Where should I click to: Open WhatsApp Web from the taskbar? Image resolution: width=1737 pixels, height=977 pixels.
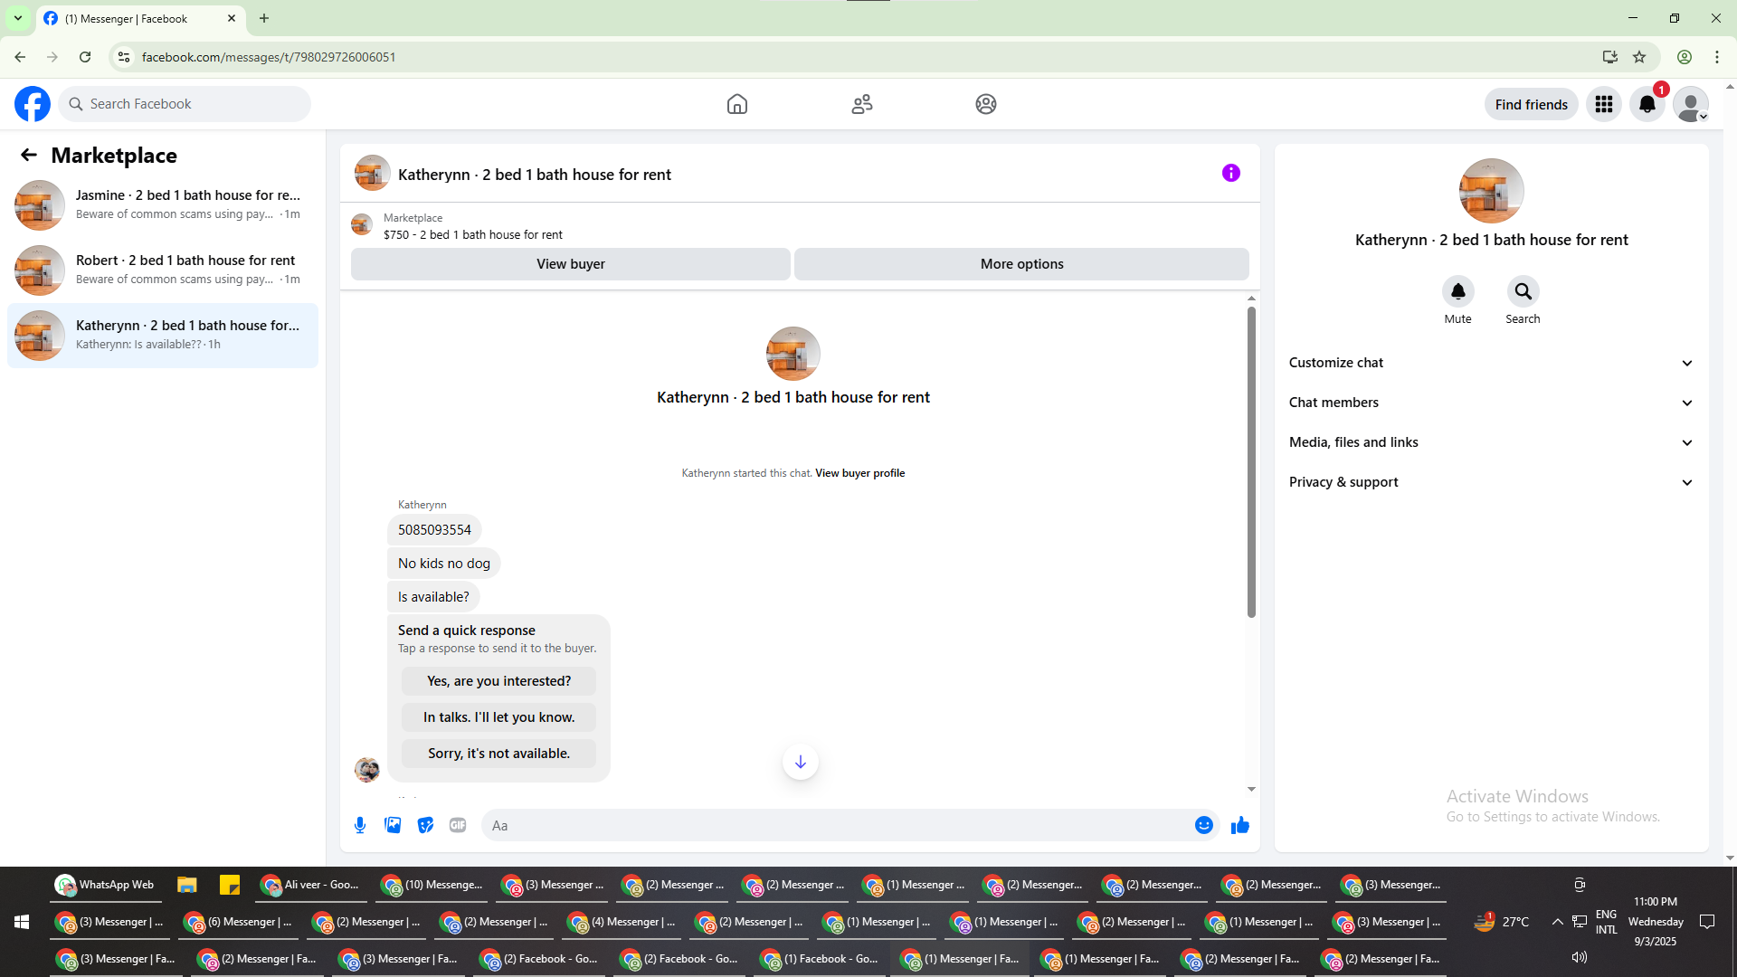[105, 885]
